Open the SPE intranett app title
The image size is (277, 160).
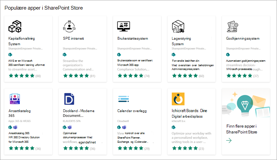(x=73, y=38)
